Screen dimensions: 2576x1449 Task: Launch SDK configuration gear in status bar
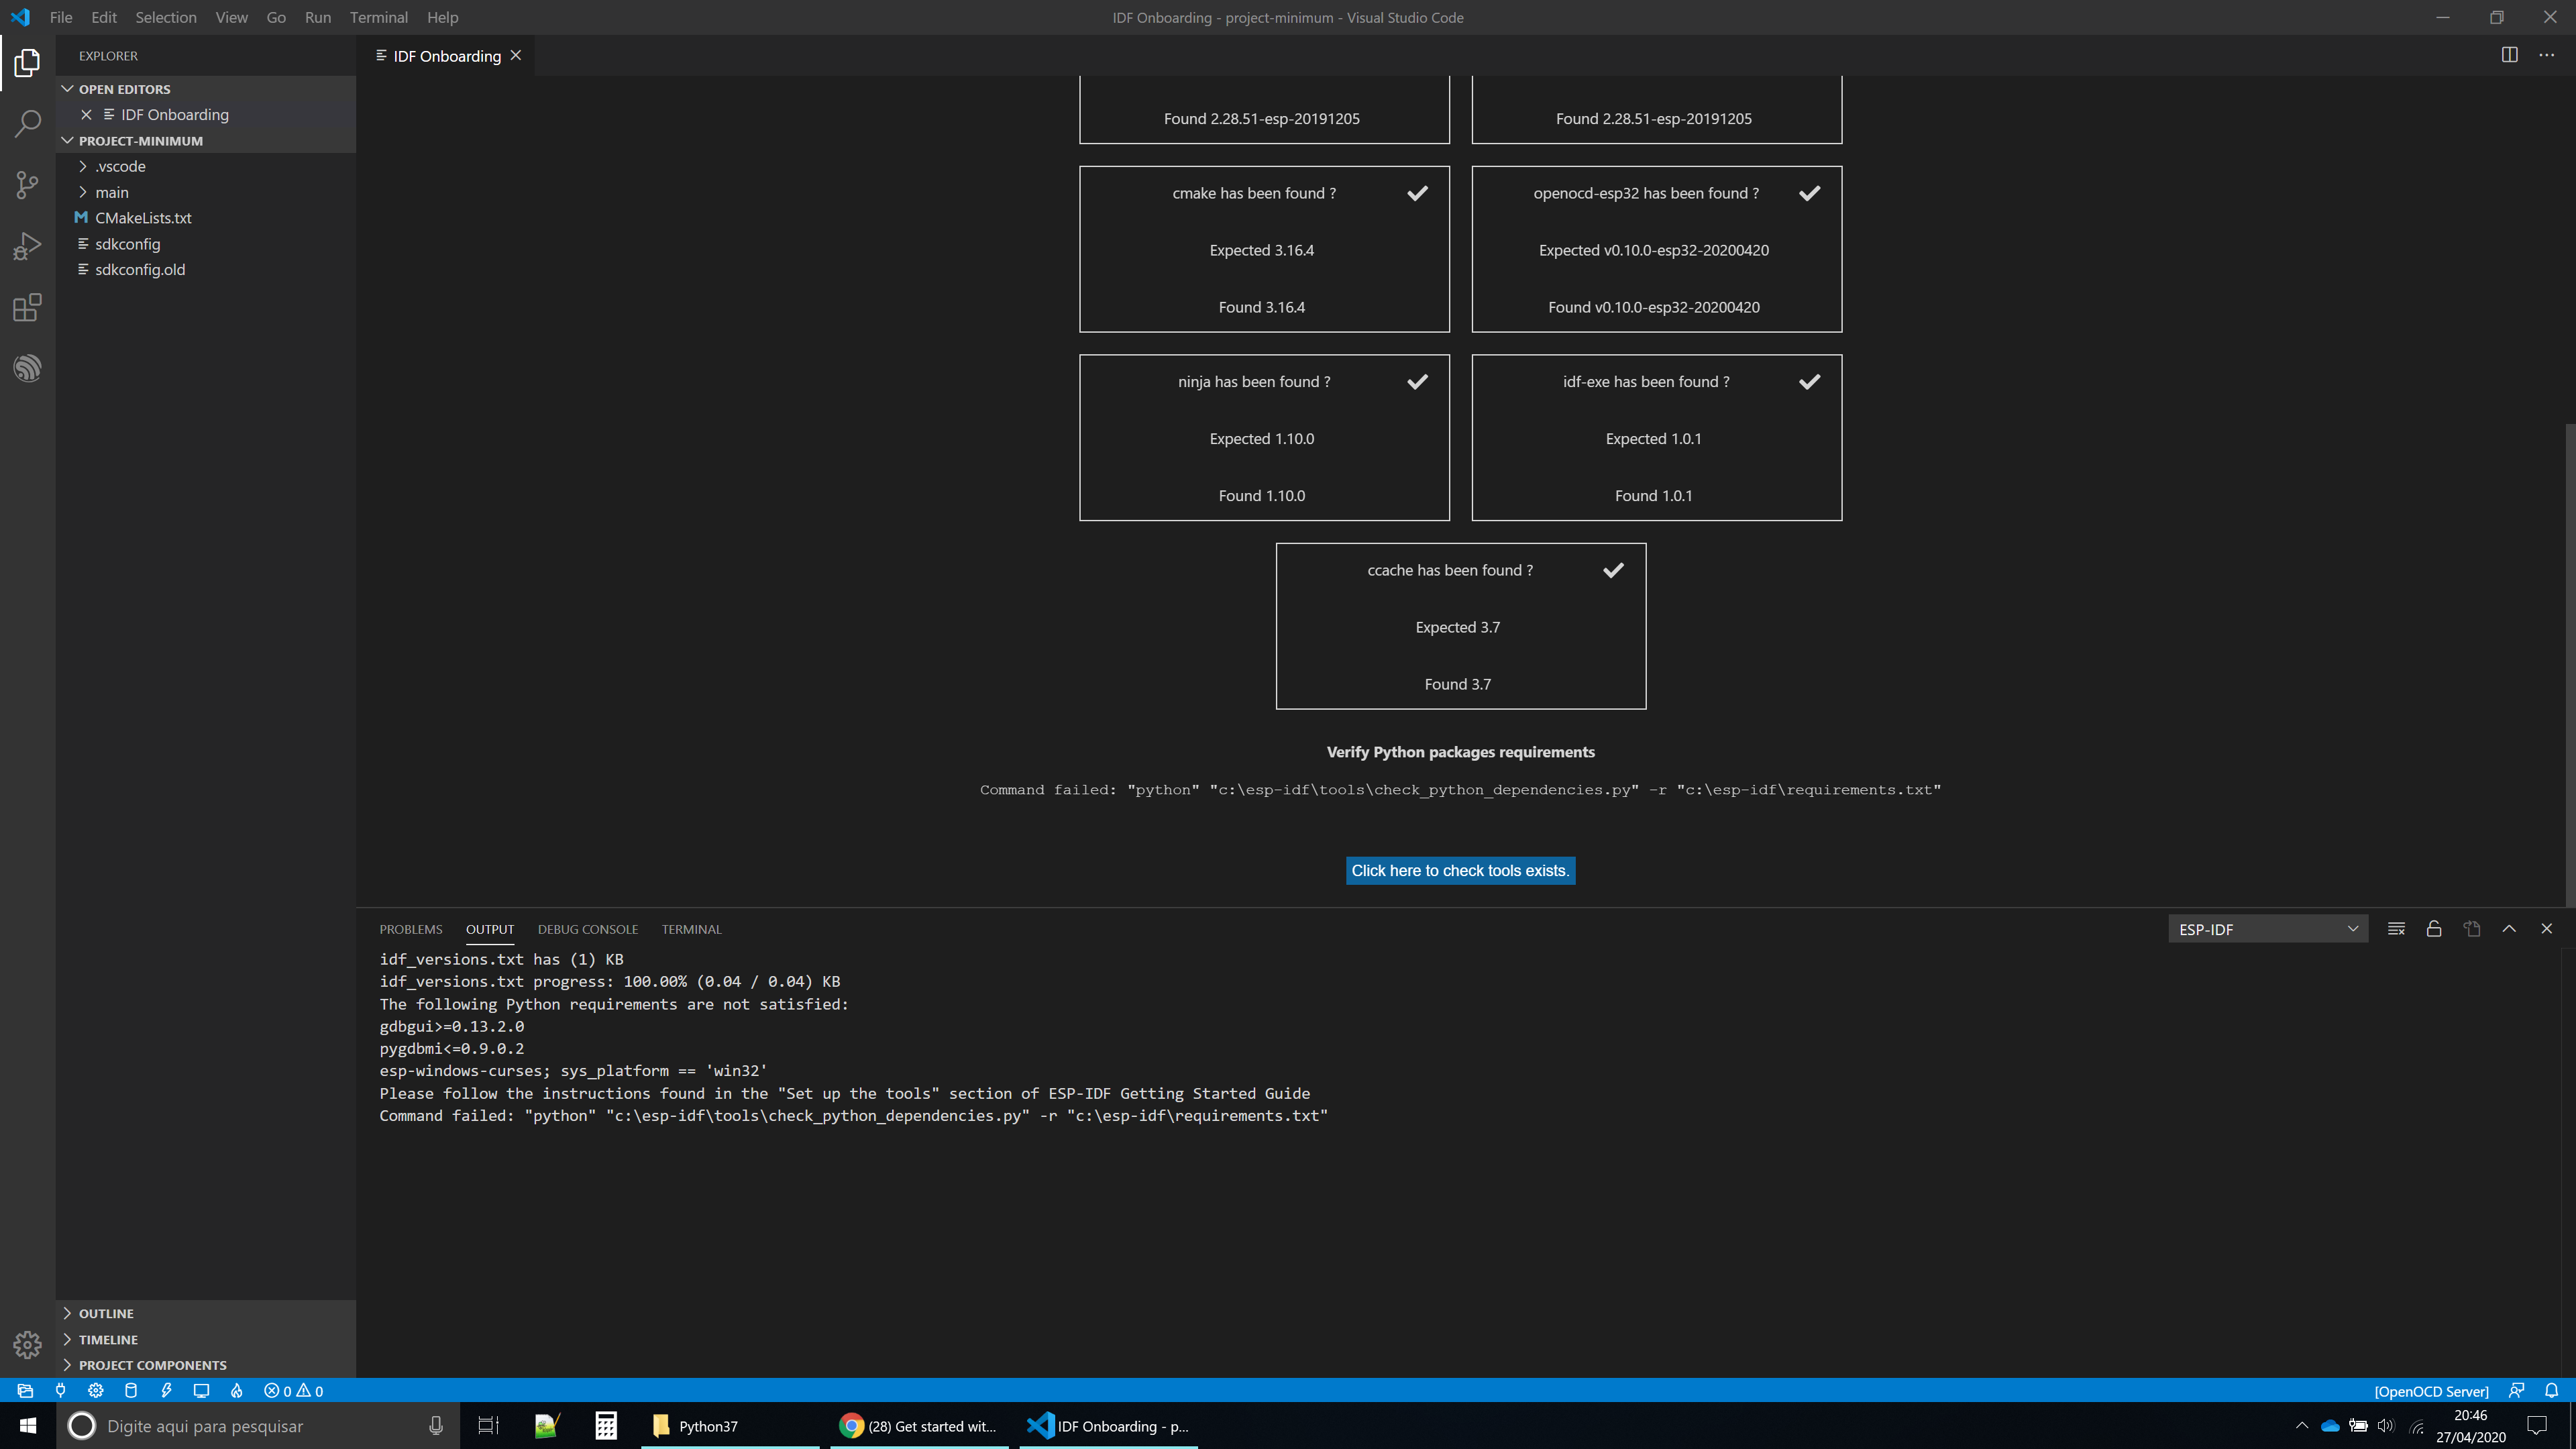[x=95, y=1390]
